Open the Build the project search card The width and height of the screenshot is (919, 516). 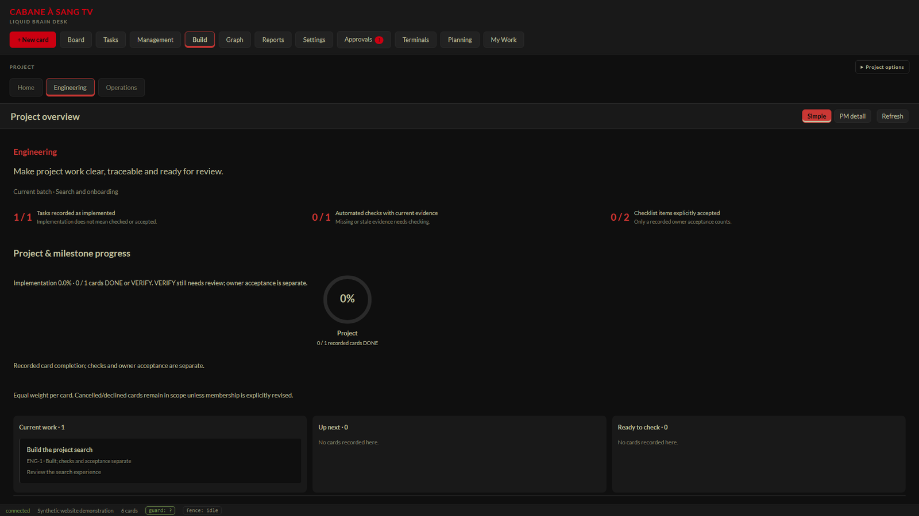point(160,460)
